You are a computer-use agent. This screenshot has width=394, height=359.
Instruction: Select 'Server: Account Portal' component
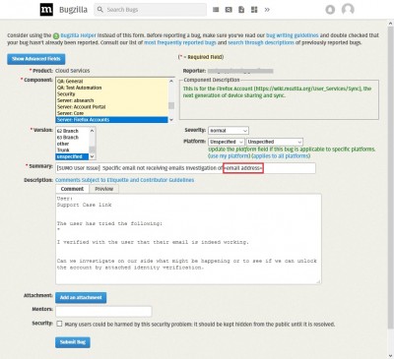[x=111, y=107]
